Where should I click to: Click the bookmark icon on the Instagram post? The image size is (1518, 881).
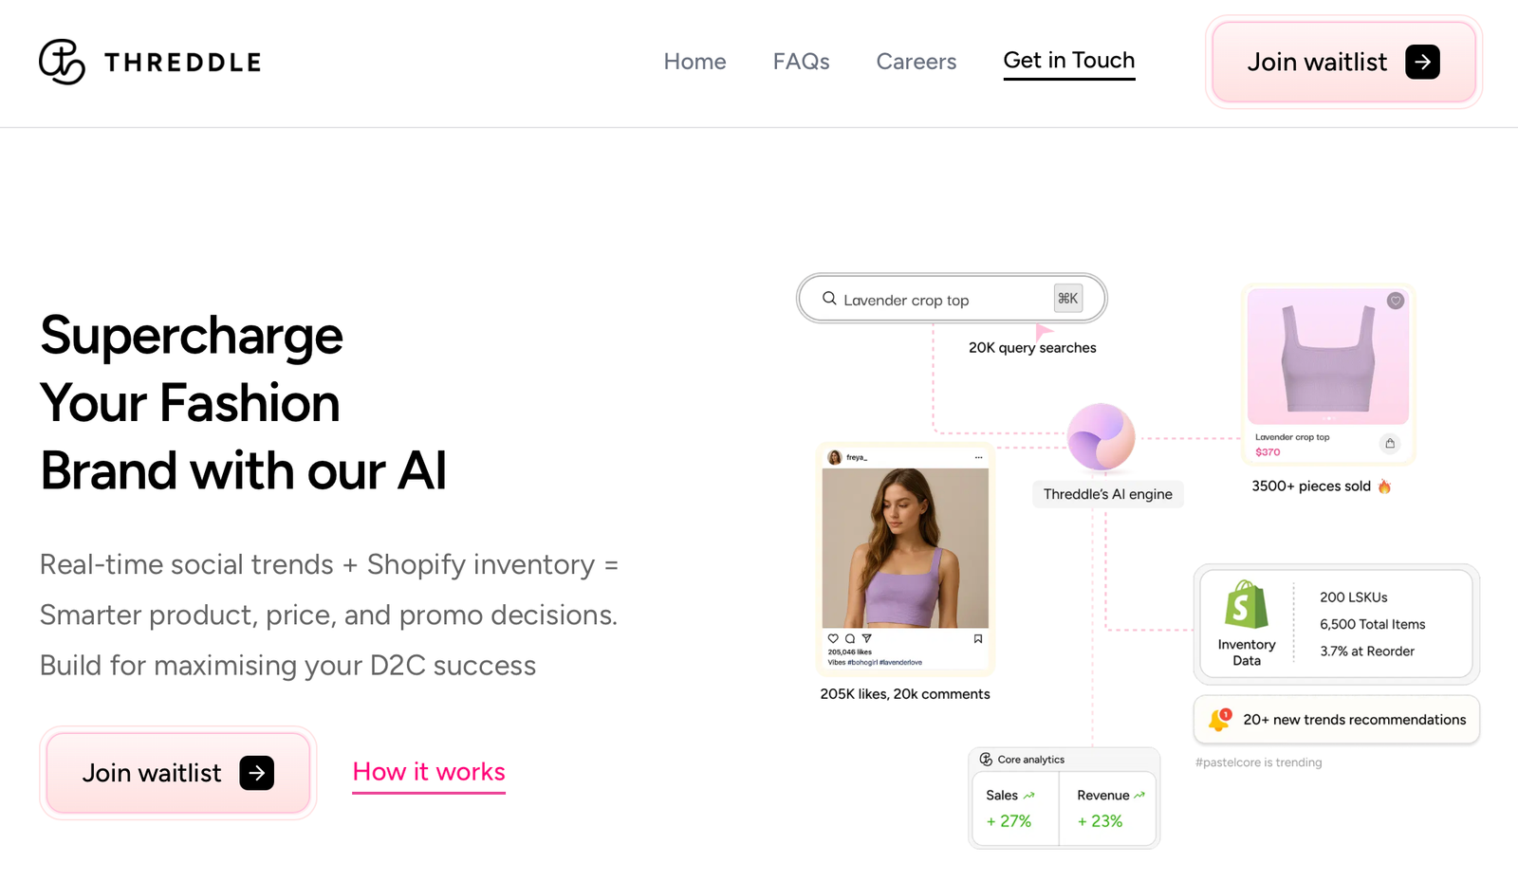[977, 639]
